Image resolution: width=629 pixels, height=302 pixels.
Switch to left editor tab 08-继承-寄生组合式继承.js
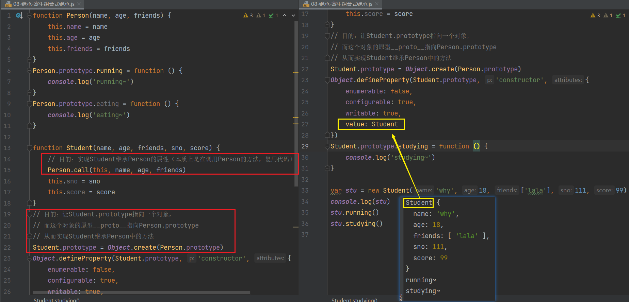44,4
